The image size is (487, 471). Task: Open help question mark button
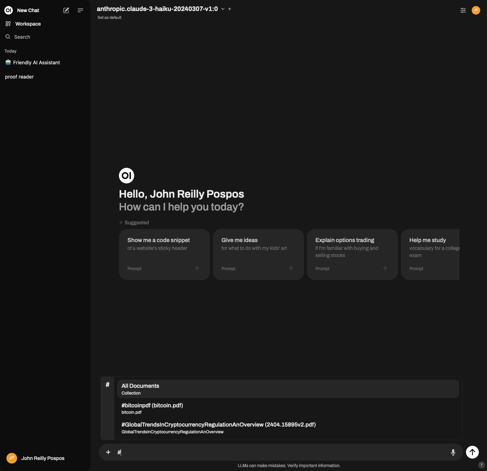tap(481, 465)
